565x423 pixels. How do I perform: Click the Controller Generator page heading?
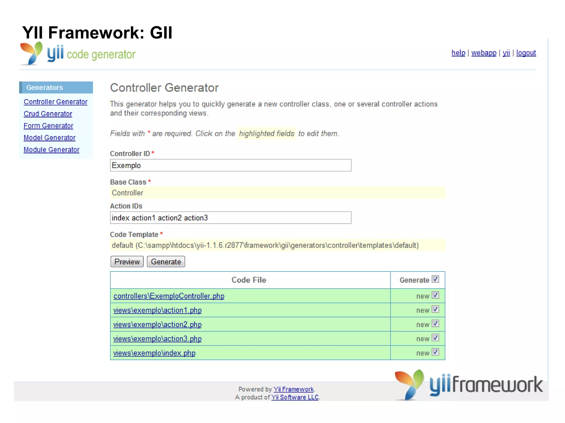click(164, 88)
